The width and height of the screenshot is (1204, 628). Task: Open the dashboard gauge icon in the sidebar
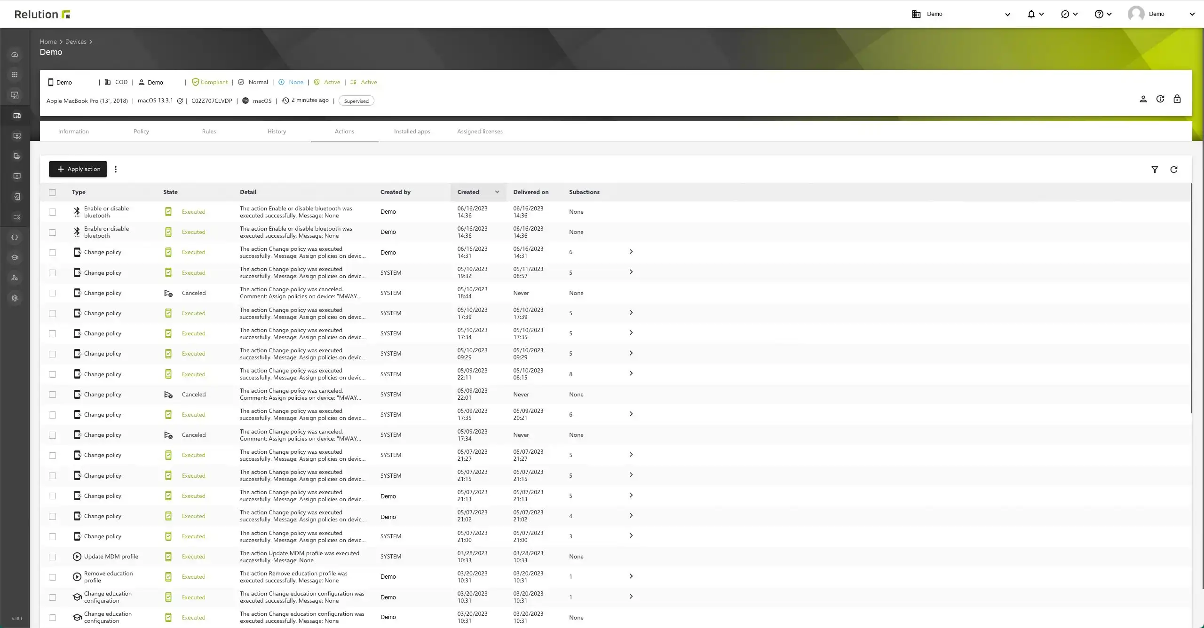(x=15, y=54)
